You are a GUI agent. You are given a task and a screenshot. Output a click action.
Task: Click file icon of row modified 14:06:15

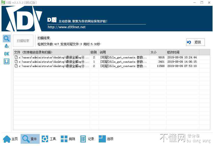[x=16, y=62]
